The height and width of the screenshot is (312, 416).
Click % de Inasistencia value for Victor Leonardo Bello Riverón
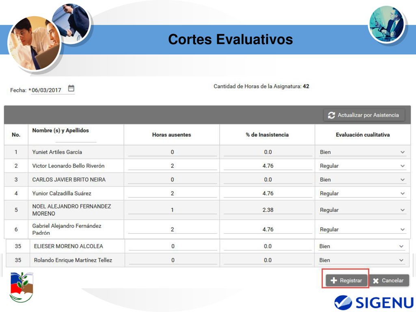pyautogui.click(x=268, y=166)
